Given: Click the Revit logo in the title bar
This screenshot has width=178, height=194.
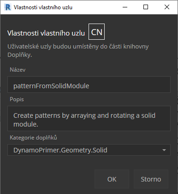Looking at the screenshot, I should pyautogui.click(x=7, y=7).
